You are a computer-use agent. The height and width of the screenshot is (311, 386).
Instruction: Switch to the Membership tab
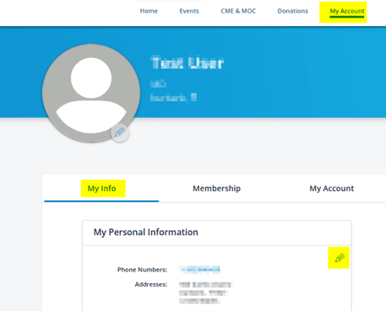click(x=216, y=188)
